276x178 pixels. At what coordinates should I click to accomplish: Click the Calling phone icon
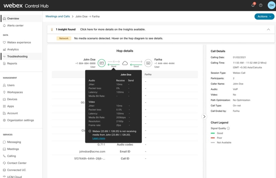[4, 156]
